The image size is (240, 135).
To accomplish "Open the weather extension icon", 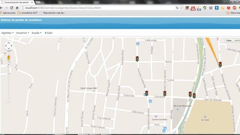I will click(x=199, y=8).
